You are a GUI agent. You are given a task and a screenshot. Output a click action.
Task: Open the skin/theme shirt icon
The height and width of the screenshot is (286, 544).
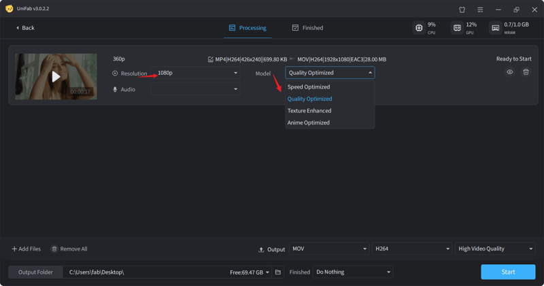(462, 10)
